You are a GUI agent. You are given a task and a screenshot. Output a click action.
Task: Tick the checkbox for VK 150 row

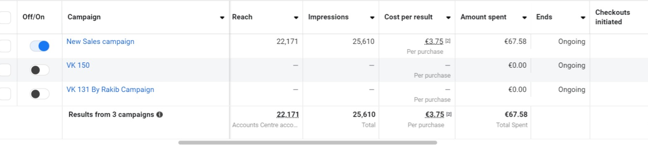coord(5,70)
